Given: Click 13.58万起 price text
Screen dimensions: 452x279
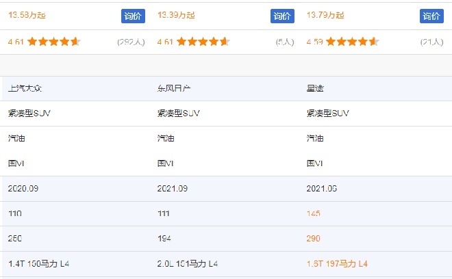Looking at the screenshot, I should [x=27, y=15].
